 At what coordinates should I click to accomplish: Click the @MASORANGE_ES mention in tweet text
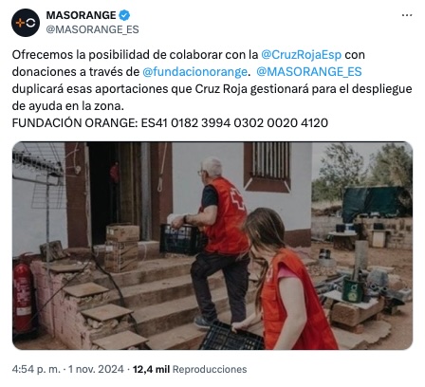[309, 72]
